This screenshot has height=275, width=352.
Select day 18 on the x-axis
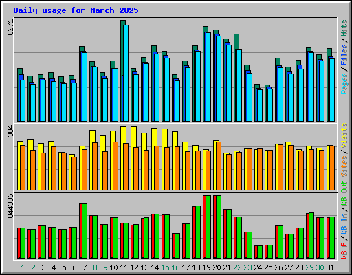point(196,267)
